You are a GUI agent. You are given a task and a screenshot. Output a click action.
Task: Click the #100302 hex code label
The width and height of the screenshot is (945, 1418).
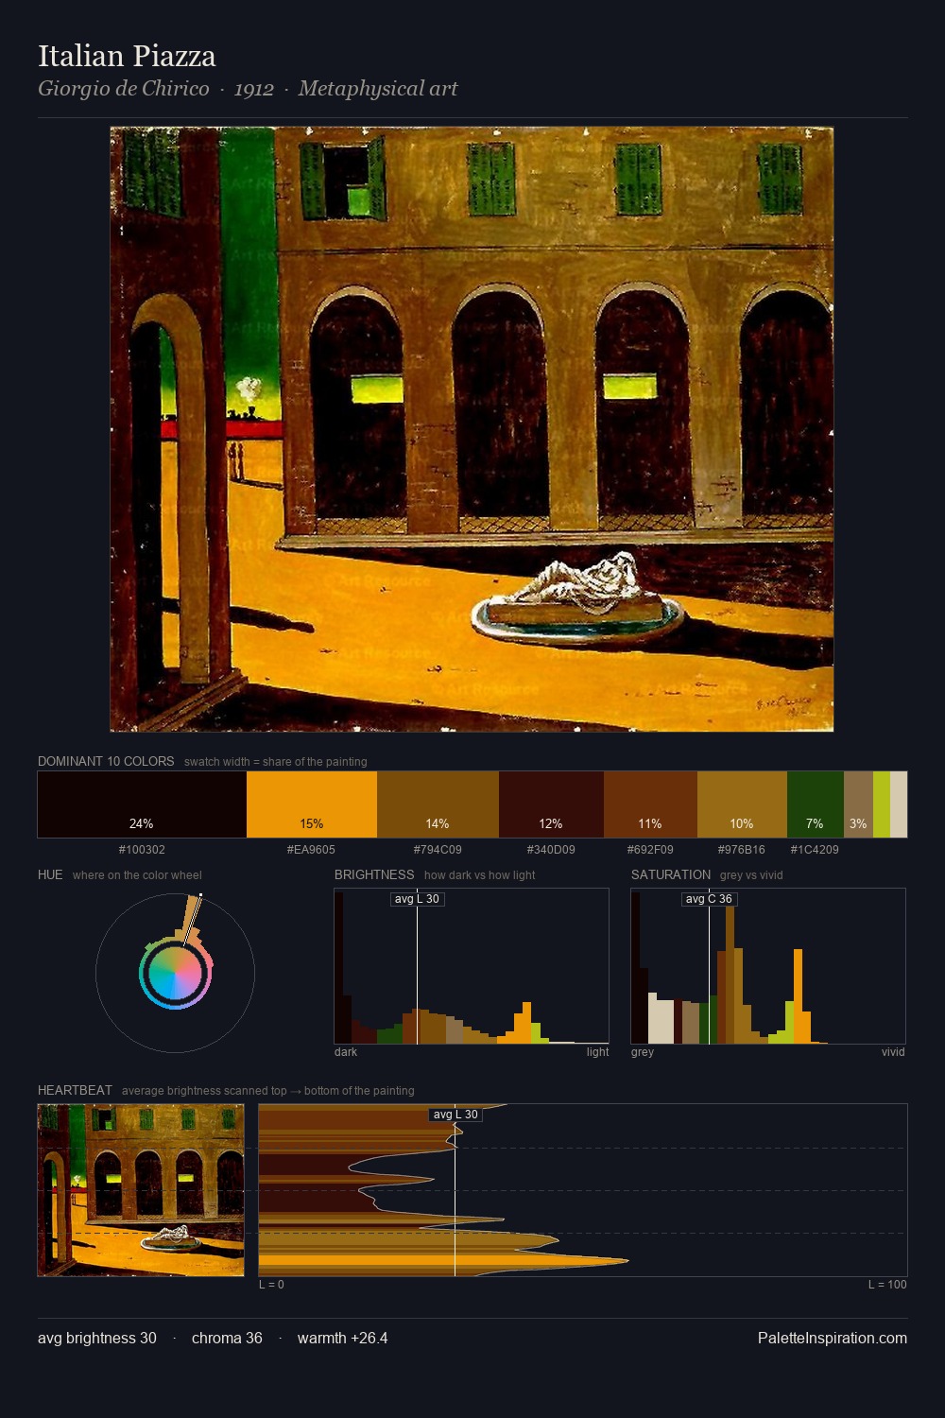pyautogui.click(x=142, y=850)
